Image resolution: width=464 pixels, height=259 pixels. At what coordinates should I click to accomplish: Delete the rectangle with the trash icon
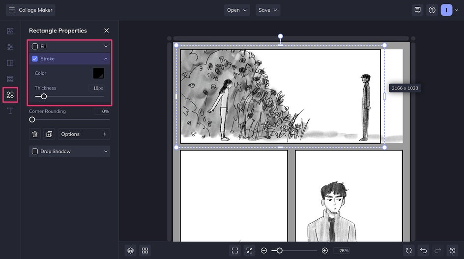pyautogui.click(x=34, y=134)
